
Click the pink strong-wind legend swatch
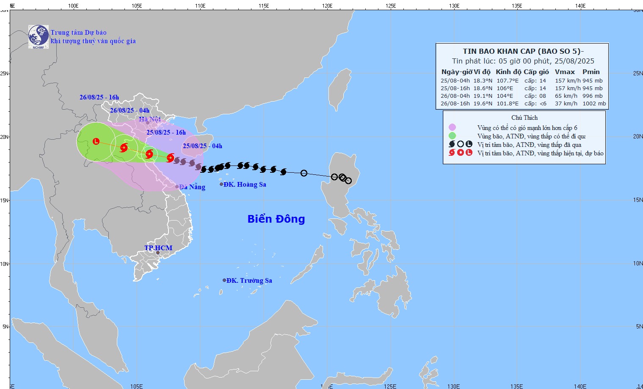452,127
